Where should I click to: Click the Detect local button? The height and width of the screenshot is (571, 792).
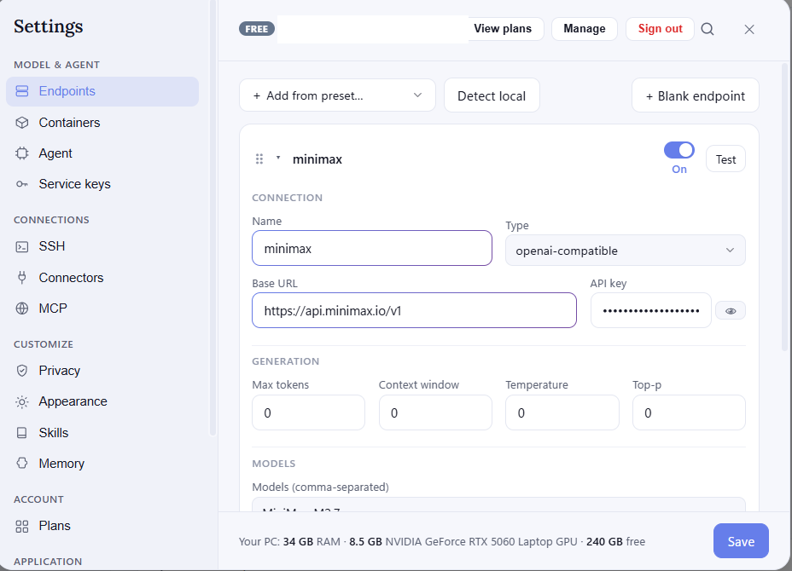point(492,95)
